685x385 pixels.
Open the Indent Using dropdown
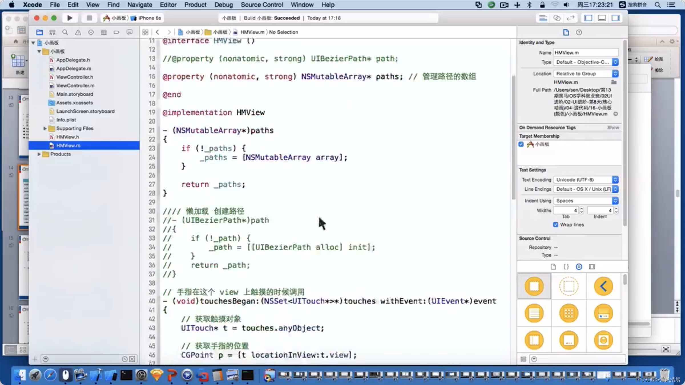coord(586,200)
